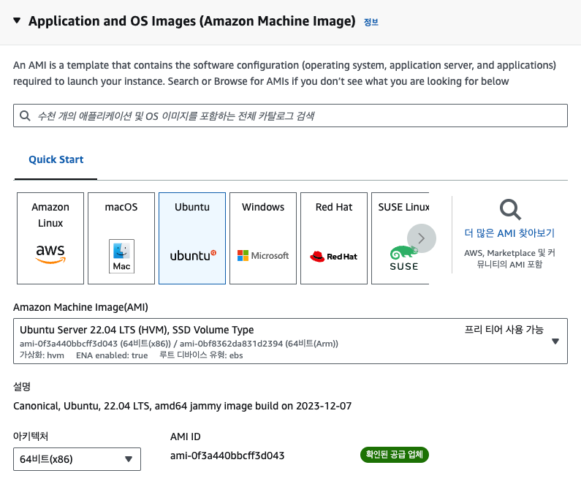Click the 프리 티어 사용 가능 label
This screenshot has height=495, width=581.
click(504, 330)
